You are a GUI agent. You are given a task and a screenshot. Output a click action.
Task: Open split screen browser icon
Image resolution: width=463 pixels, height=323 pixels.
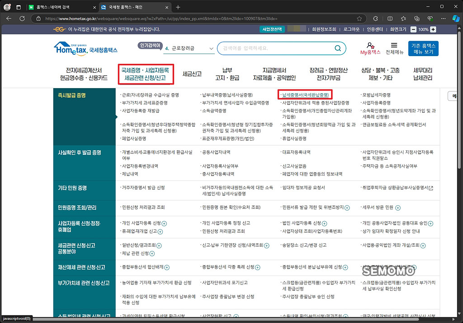point(390,19)
